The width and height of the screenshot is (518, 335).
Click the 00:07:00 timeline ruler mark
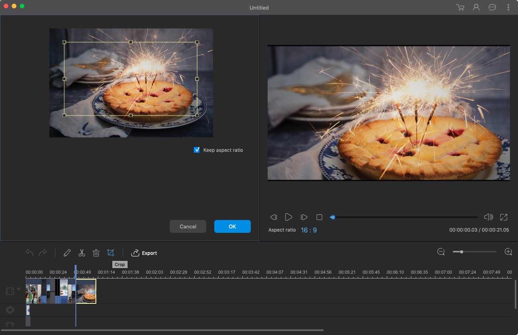click(x=443, y=272)
